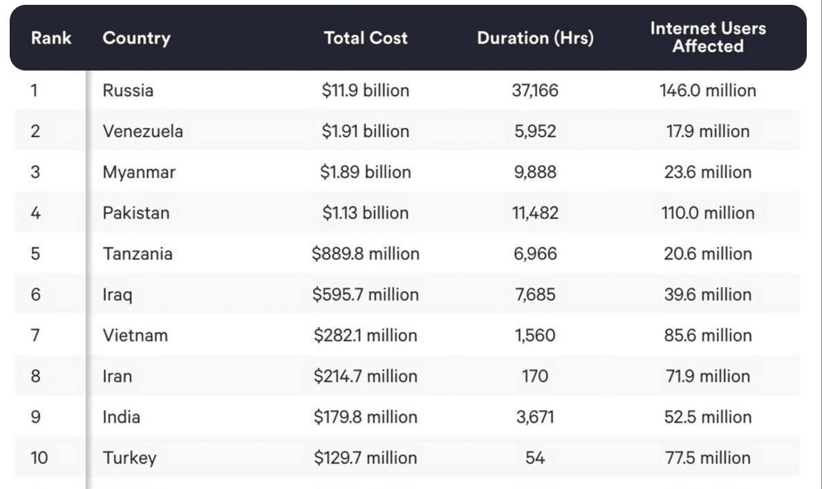Select rank number 10 cell
822x489 pixels.
[x=39, y=458]
